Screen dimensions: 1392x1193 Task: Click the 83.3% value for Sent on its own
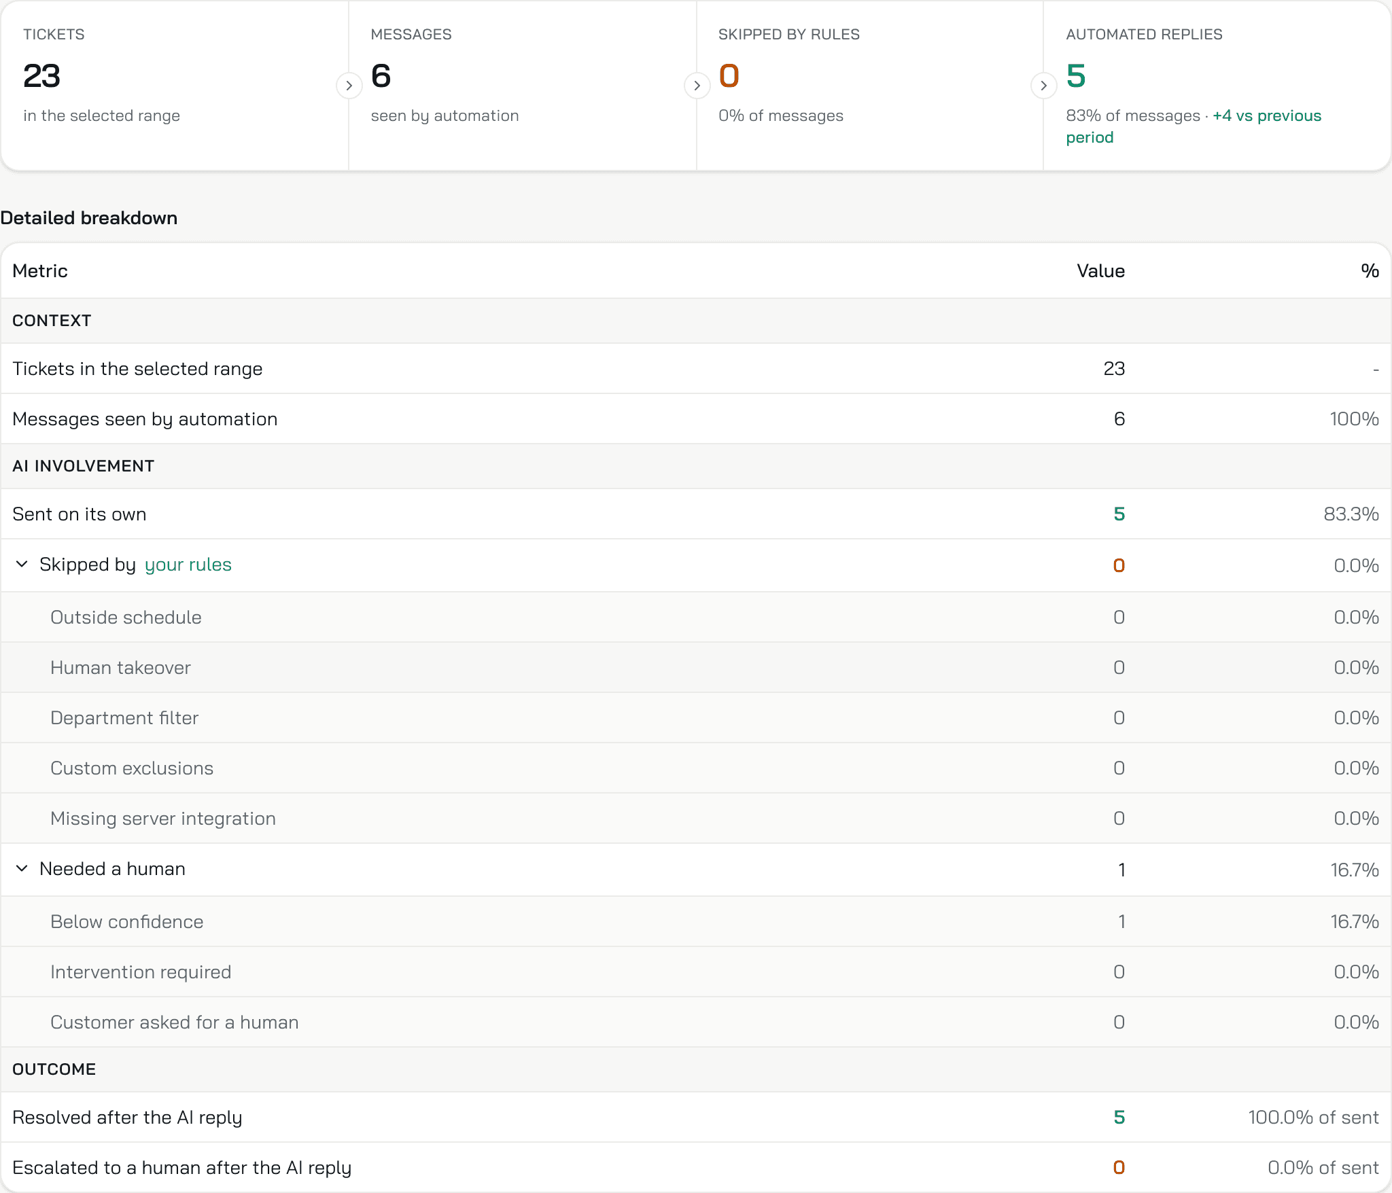coord(1351,514)
